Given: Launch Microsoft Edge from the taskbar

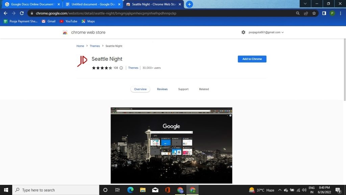Looking at the screenshot, I should 130,190.
